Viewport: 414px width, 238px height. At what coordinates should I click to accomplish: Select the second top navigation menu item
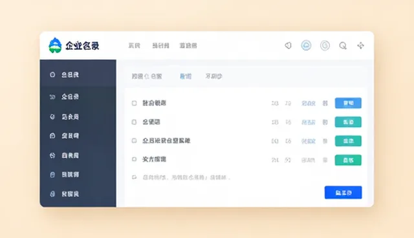pos(160,46)
